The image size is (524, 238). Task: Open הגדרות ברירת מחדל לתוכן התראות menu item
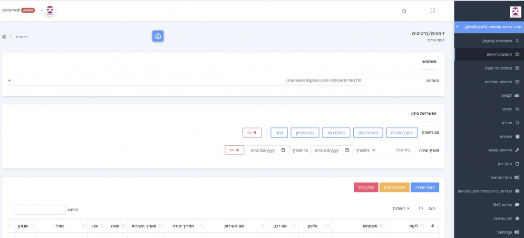tap(489, 191)
